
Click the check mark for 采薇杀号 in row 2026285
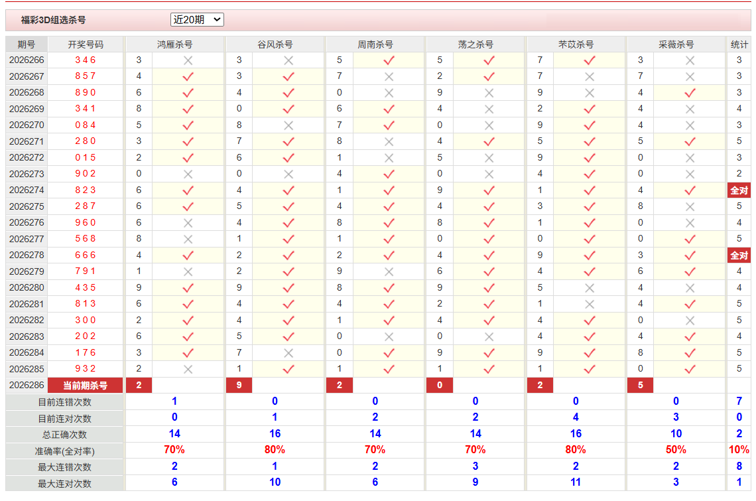[x=690, y=369]
